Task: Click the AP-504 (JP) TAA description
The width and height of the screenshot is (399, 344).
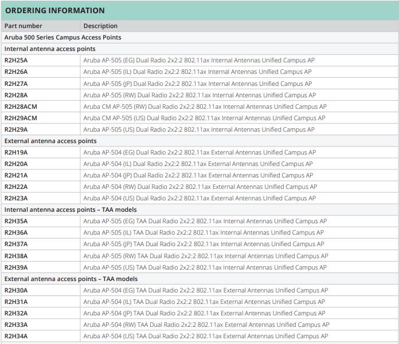Action: 204,313
